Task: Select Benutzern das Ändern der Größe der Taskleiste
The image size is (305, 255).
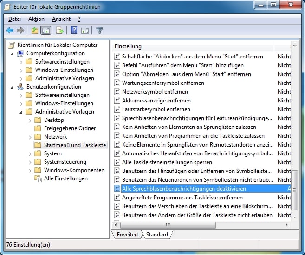Action: point(197,215)
